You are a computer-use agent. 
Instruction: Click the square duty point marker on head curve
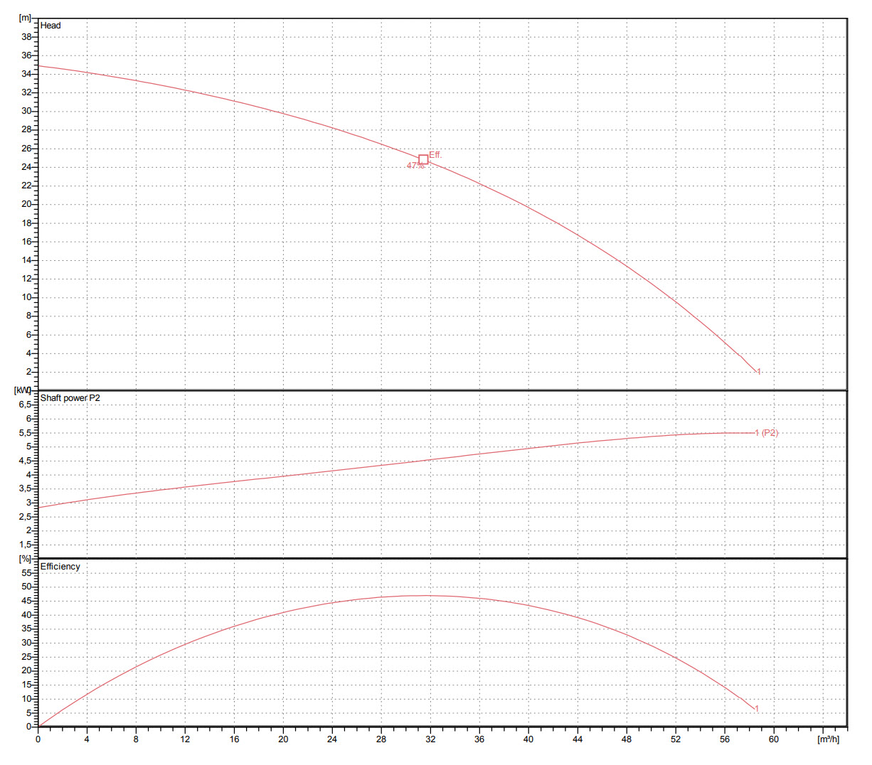[x=423, y=159]
